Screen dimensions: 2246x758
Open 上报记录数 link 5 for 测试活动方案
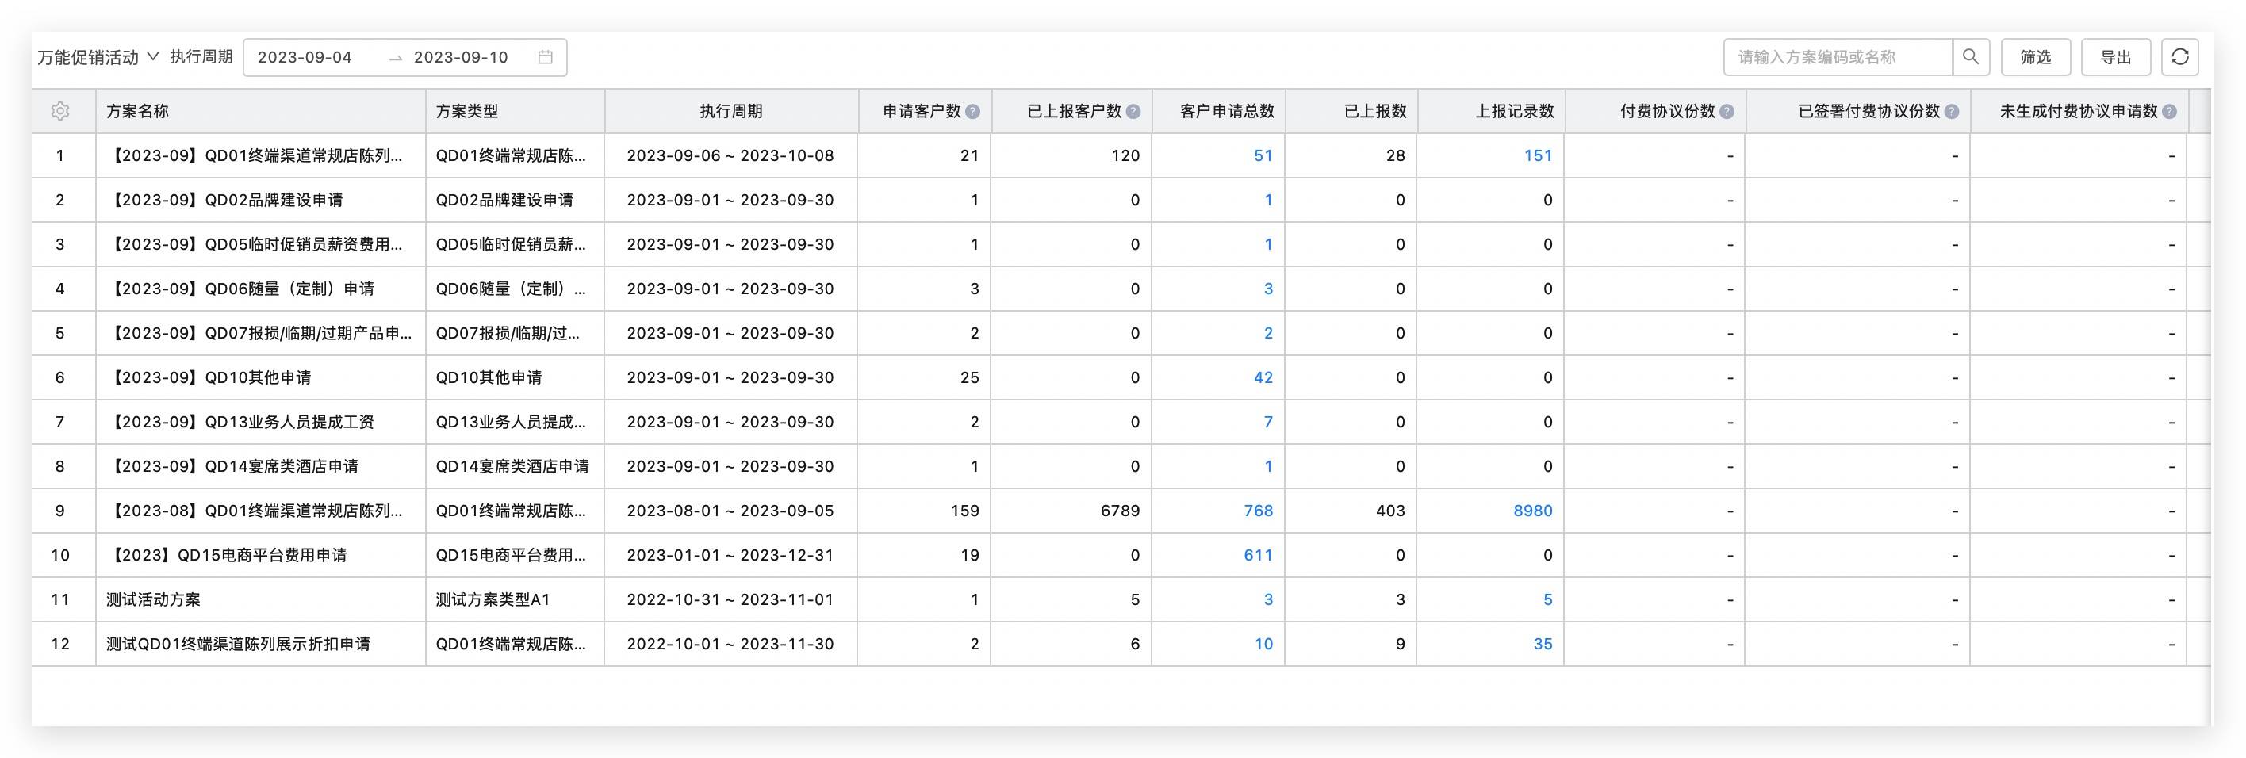[x=1548, y=599]
